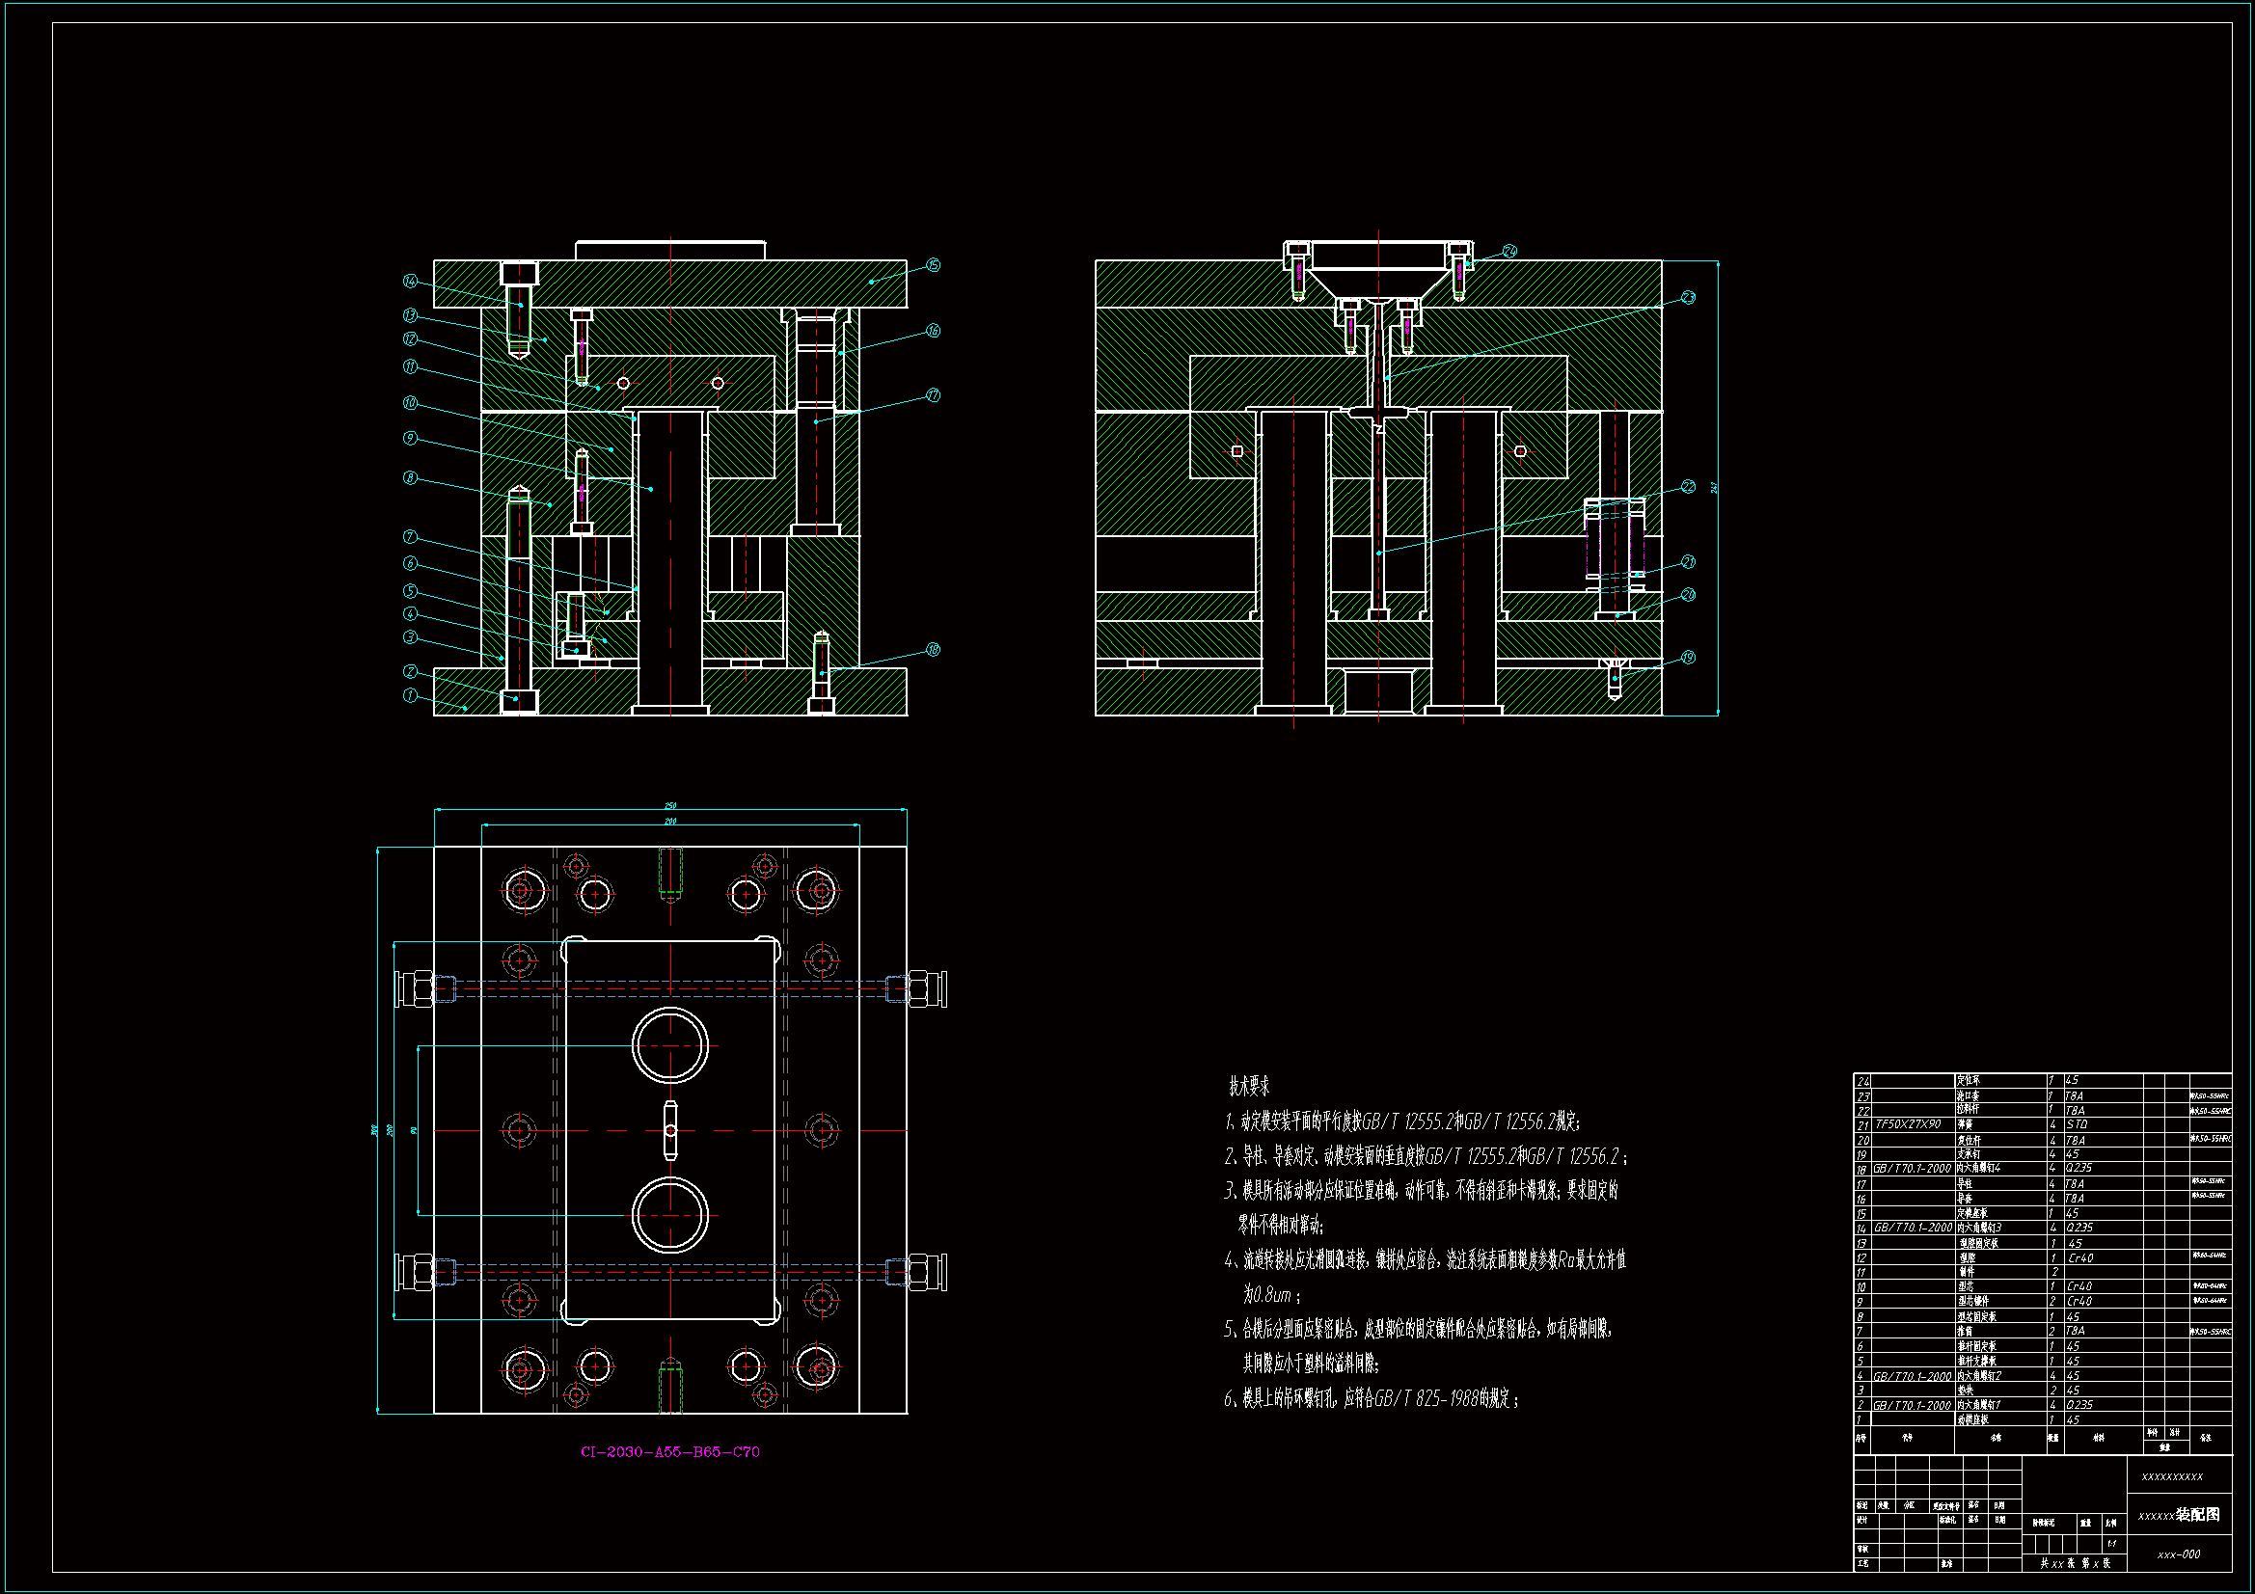The width and height of the screenshot is (2255, 1594).
Task: Click the 250 width dimension text
Action: pyautogui.click(x=670, y=806)
